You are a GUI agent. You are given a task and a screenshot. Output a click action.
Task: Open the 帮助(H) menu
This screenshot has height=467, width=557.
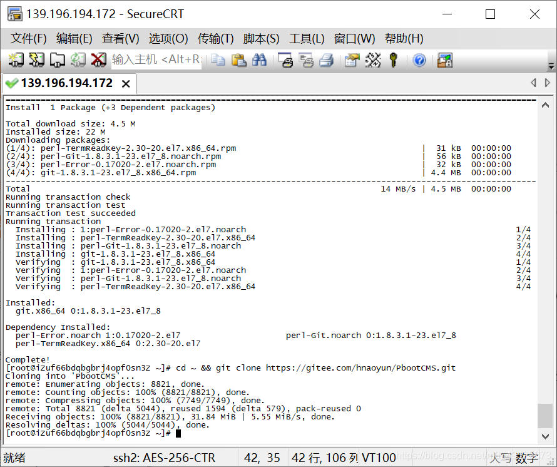pos(404,38)
